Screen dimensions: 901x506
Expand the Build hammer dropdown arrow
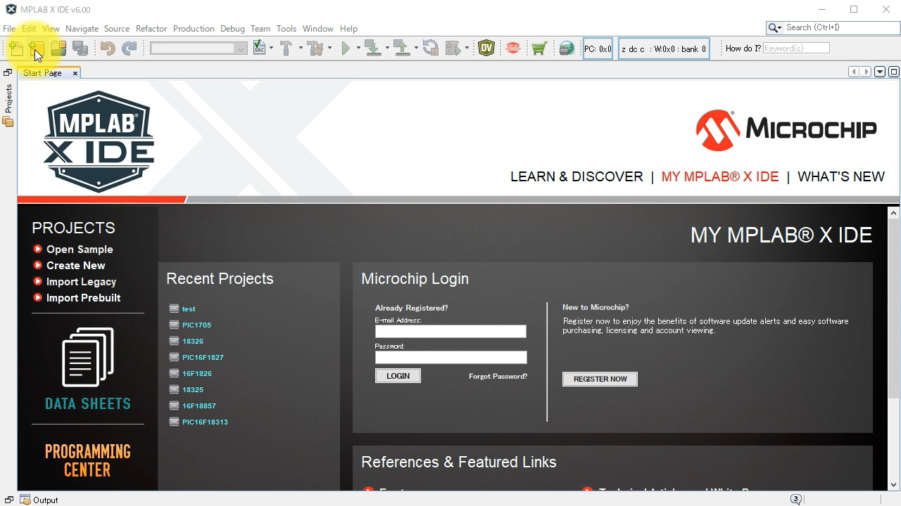(x=301, y=48)
